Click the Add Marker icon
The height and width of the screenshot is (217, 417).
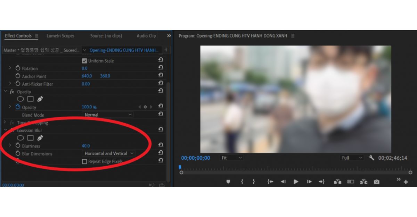click(228, 182)
